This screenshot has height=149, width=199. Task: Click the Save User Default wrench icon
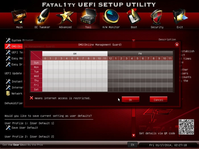click(8, 128)
